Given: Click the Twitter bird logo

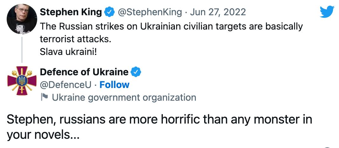Looking at the screenshot, I should click(327, 12).
